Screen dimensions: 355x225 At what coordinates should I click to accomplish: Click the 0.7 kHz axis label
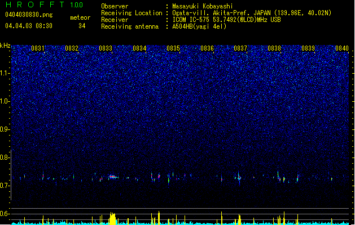click(5, 186)
